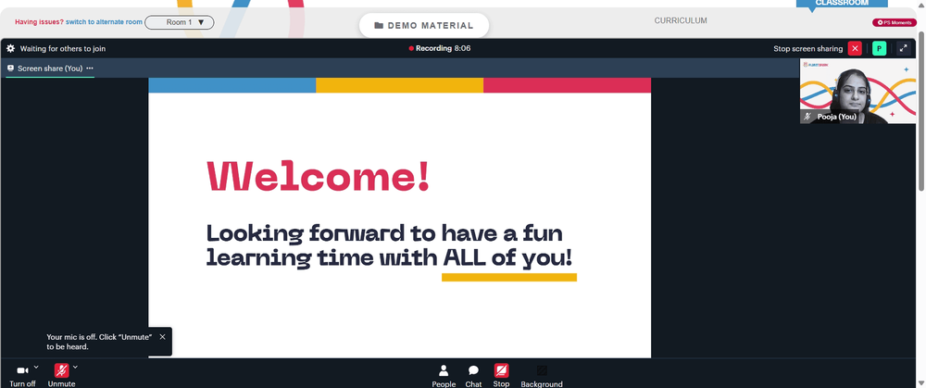926x388 pixels.
Task: Click switch to alternate room link
Action: [x=104, y=22]
